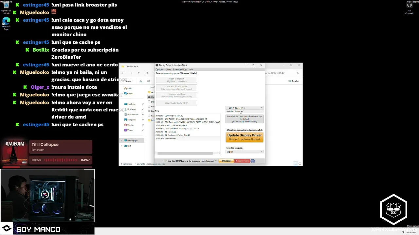This screenshot has height=235, width=419.
Task: Click the log scrollbar right arrow
Action: click(219, 153)
